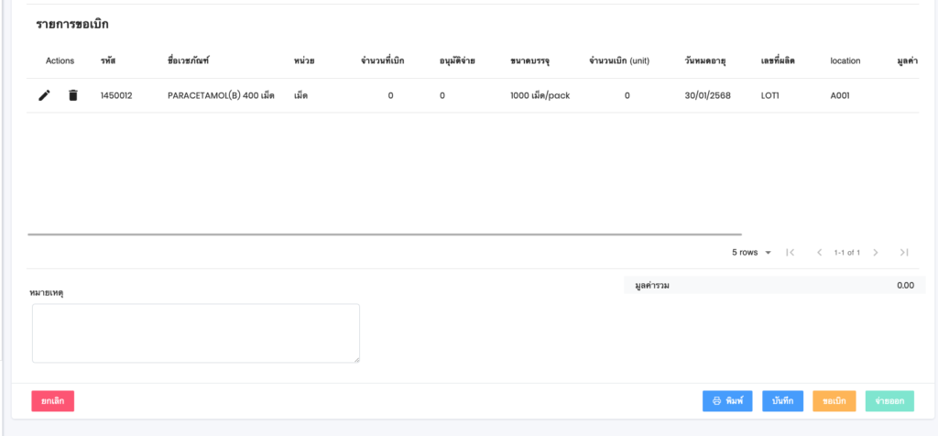Click the trash delete icon for PARACETAMOL row
938x436 pixels.
73,95
